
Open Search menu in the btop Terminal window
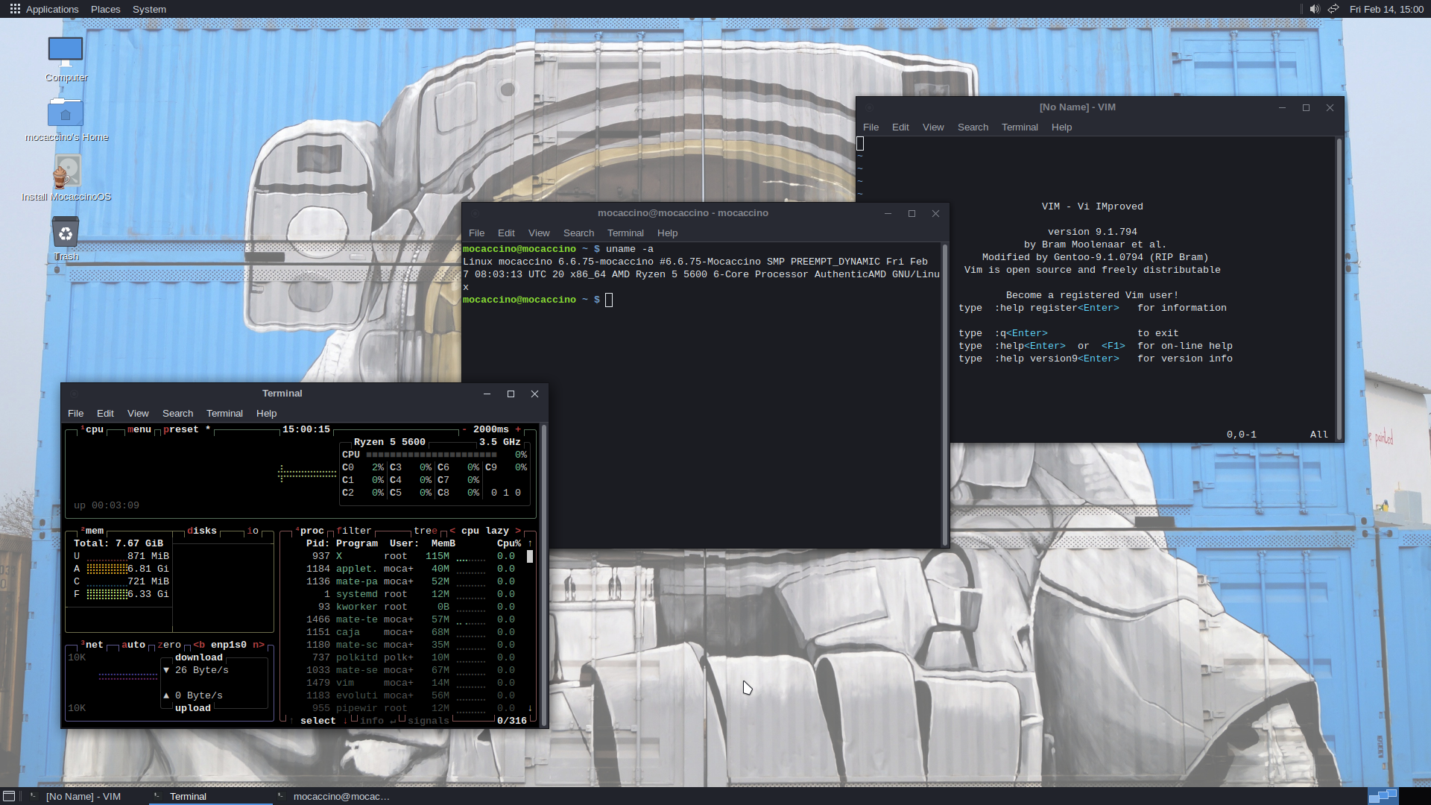[x=177, y=414]
